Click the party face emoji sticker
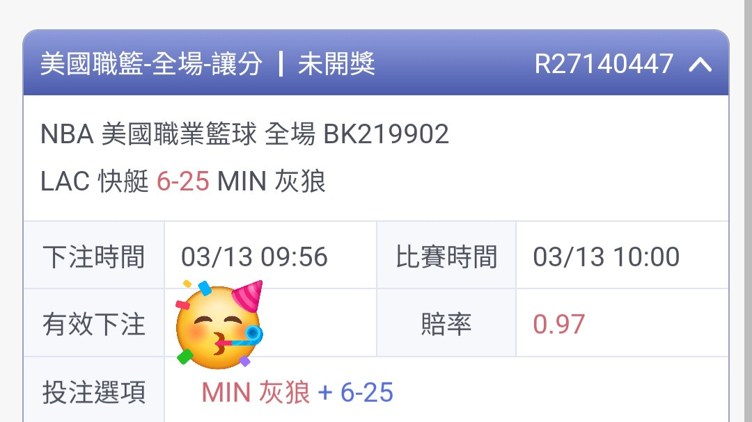Image resolution: width=752 pixels, height=422 pixels. [x=219, y=323]
